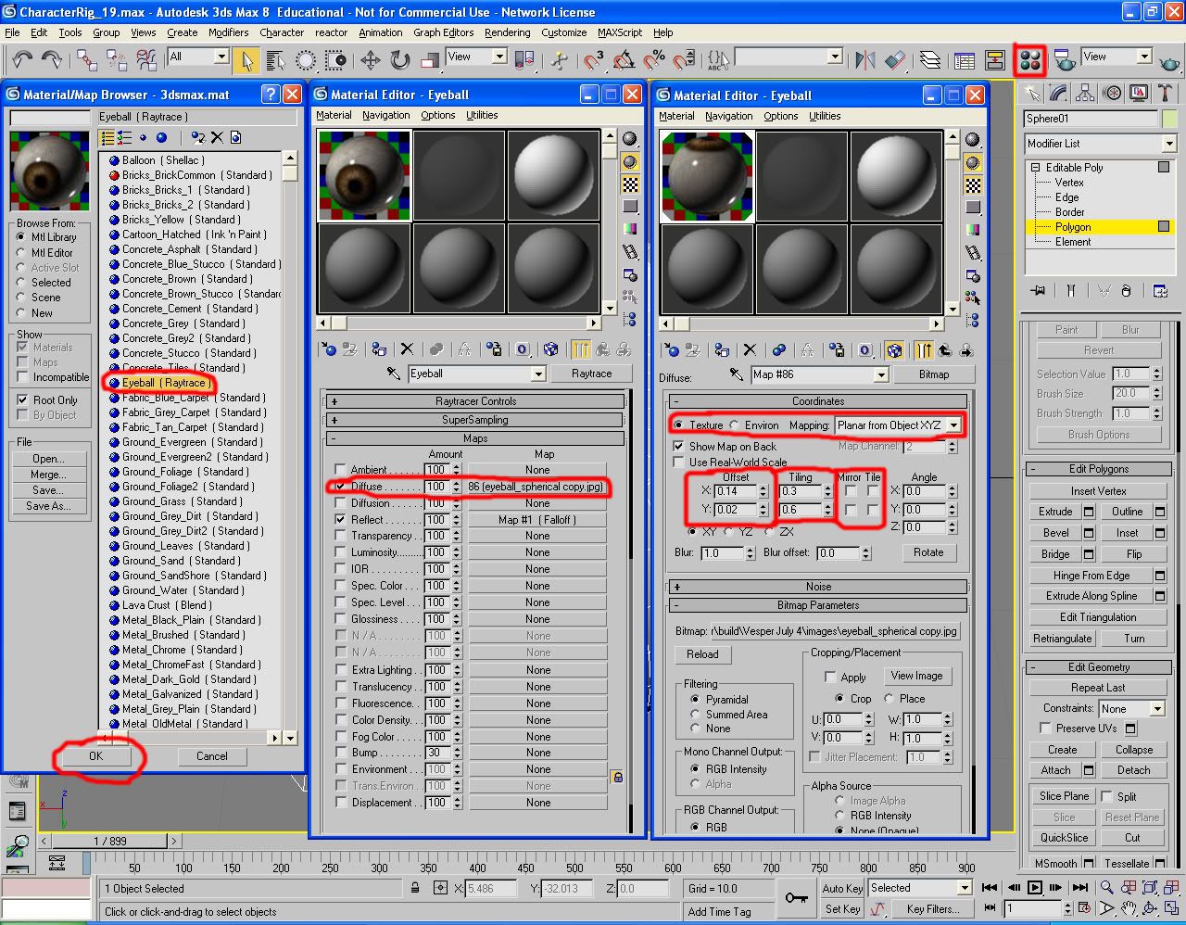Screen dimensions: 1186x925
Task: Toggle the Diffuse map checkbox
Action: tap(340, 486)
